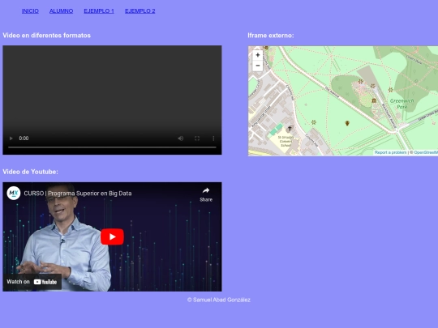438x328 pixels.
Task: Open the MX channel avatar icon
Action: tap(14, 193)
